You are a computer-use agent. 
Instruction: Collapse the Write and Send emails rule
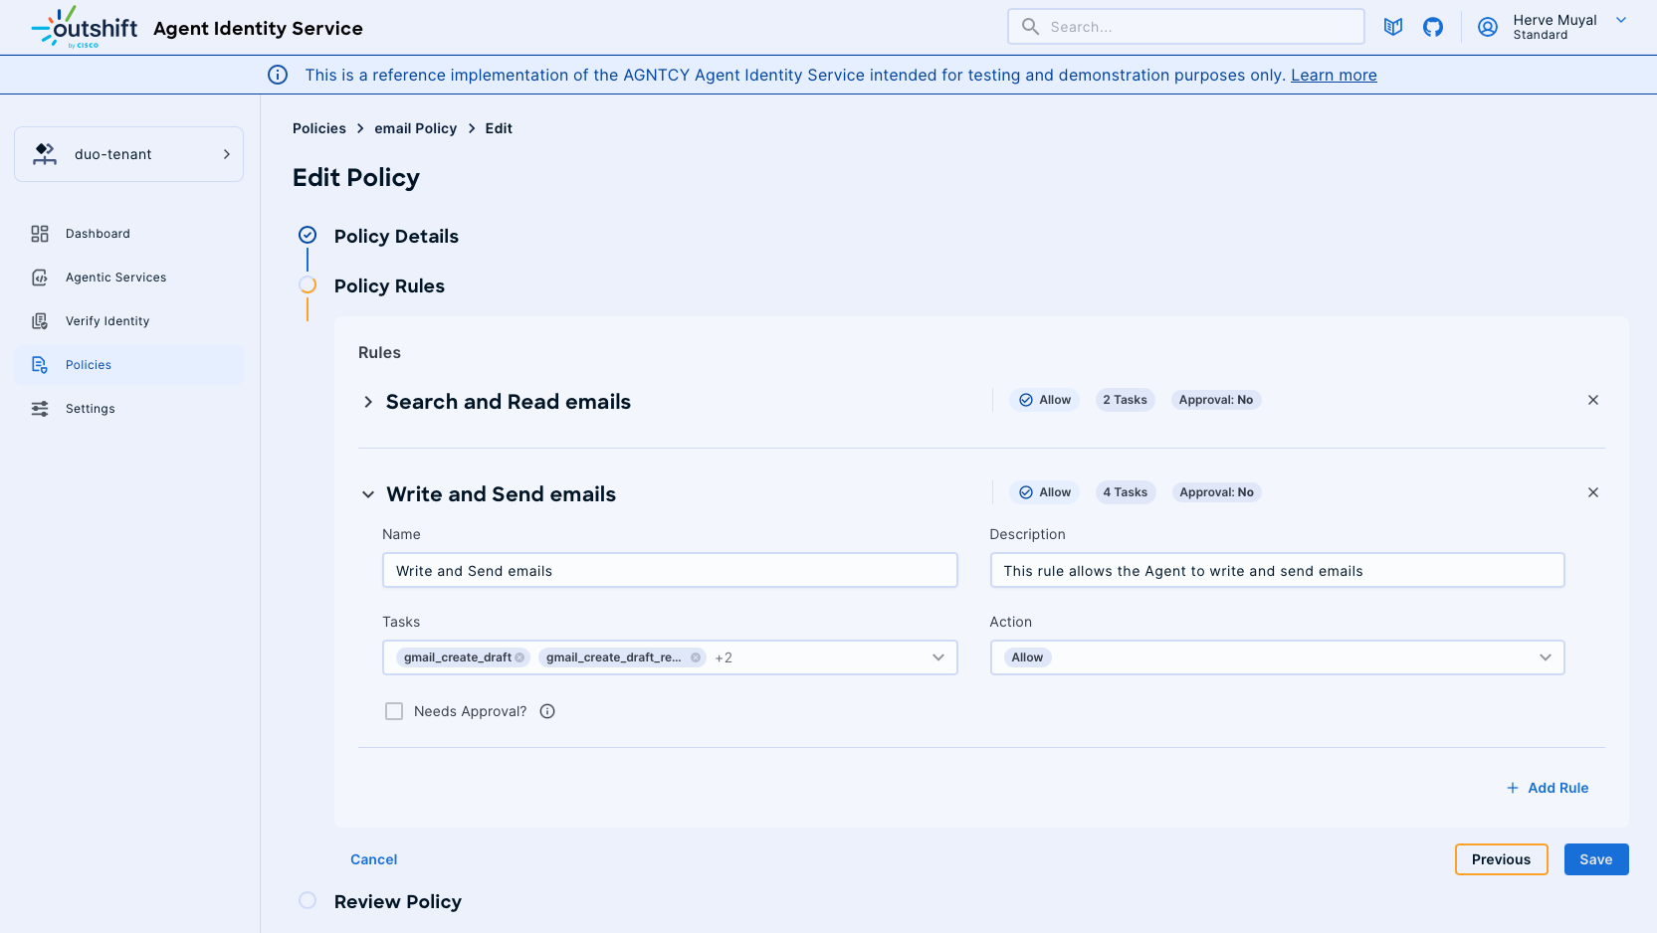[368, 494]
